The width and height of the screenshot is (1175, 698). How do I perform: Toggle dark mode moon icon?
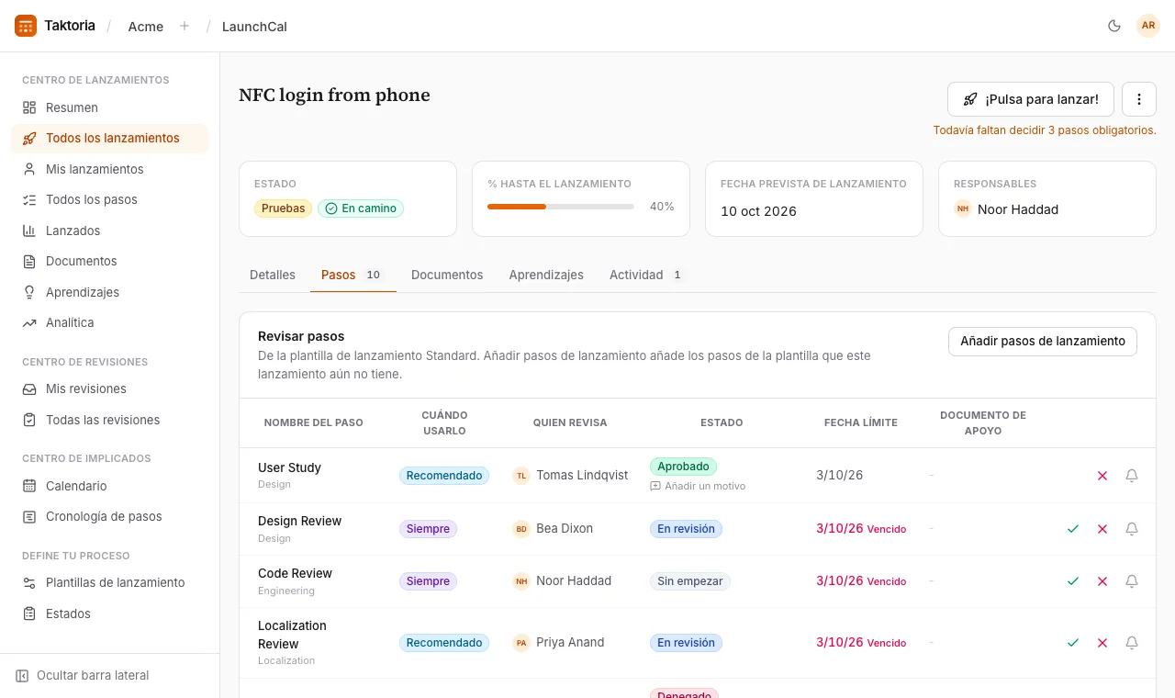[1114, 26]
